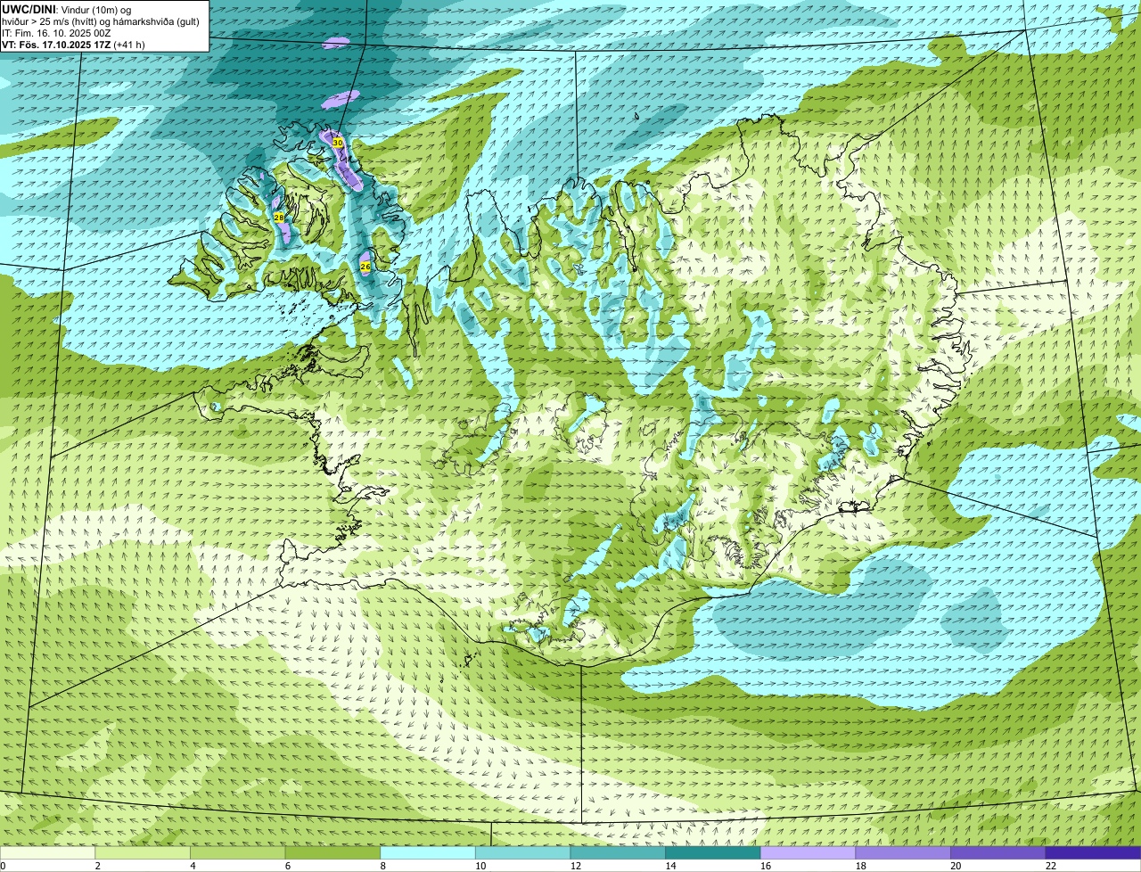Pick the 4–6 m/s legend swatch
Viewport: 1141px width, 872px height.
point(238,852)
